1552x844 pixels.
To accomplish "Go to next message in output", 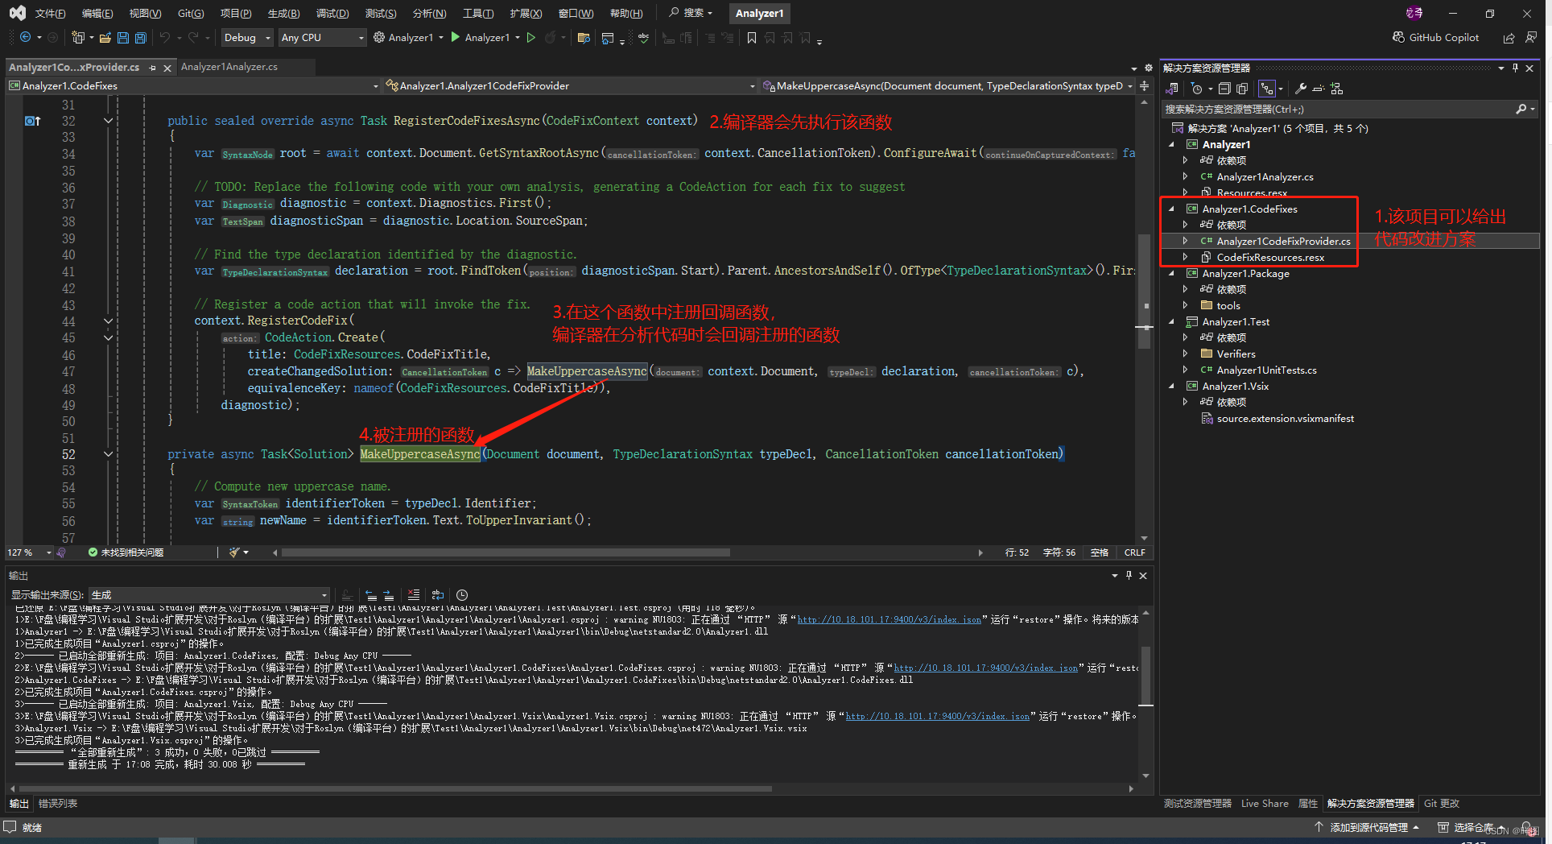I will (389, 595).
